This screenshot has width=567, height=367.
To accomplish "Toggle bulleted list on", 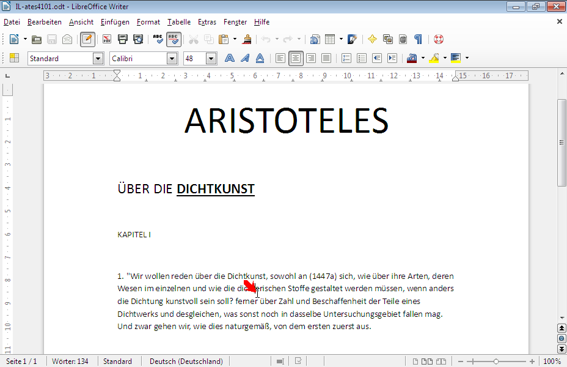I will tap(362, 58).
